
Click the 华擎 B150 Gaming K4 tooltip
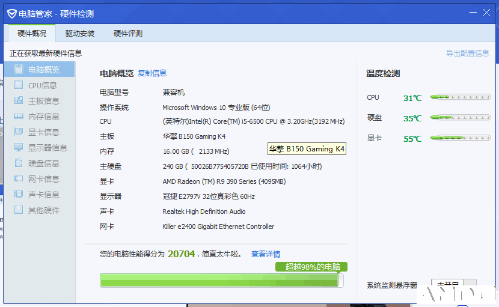coord(307,148)
